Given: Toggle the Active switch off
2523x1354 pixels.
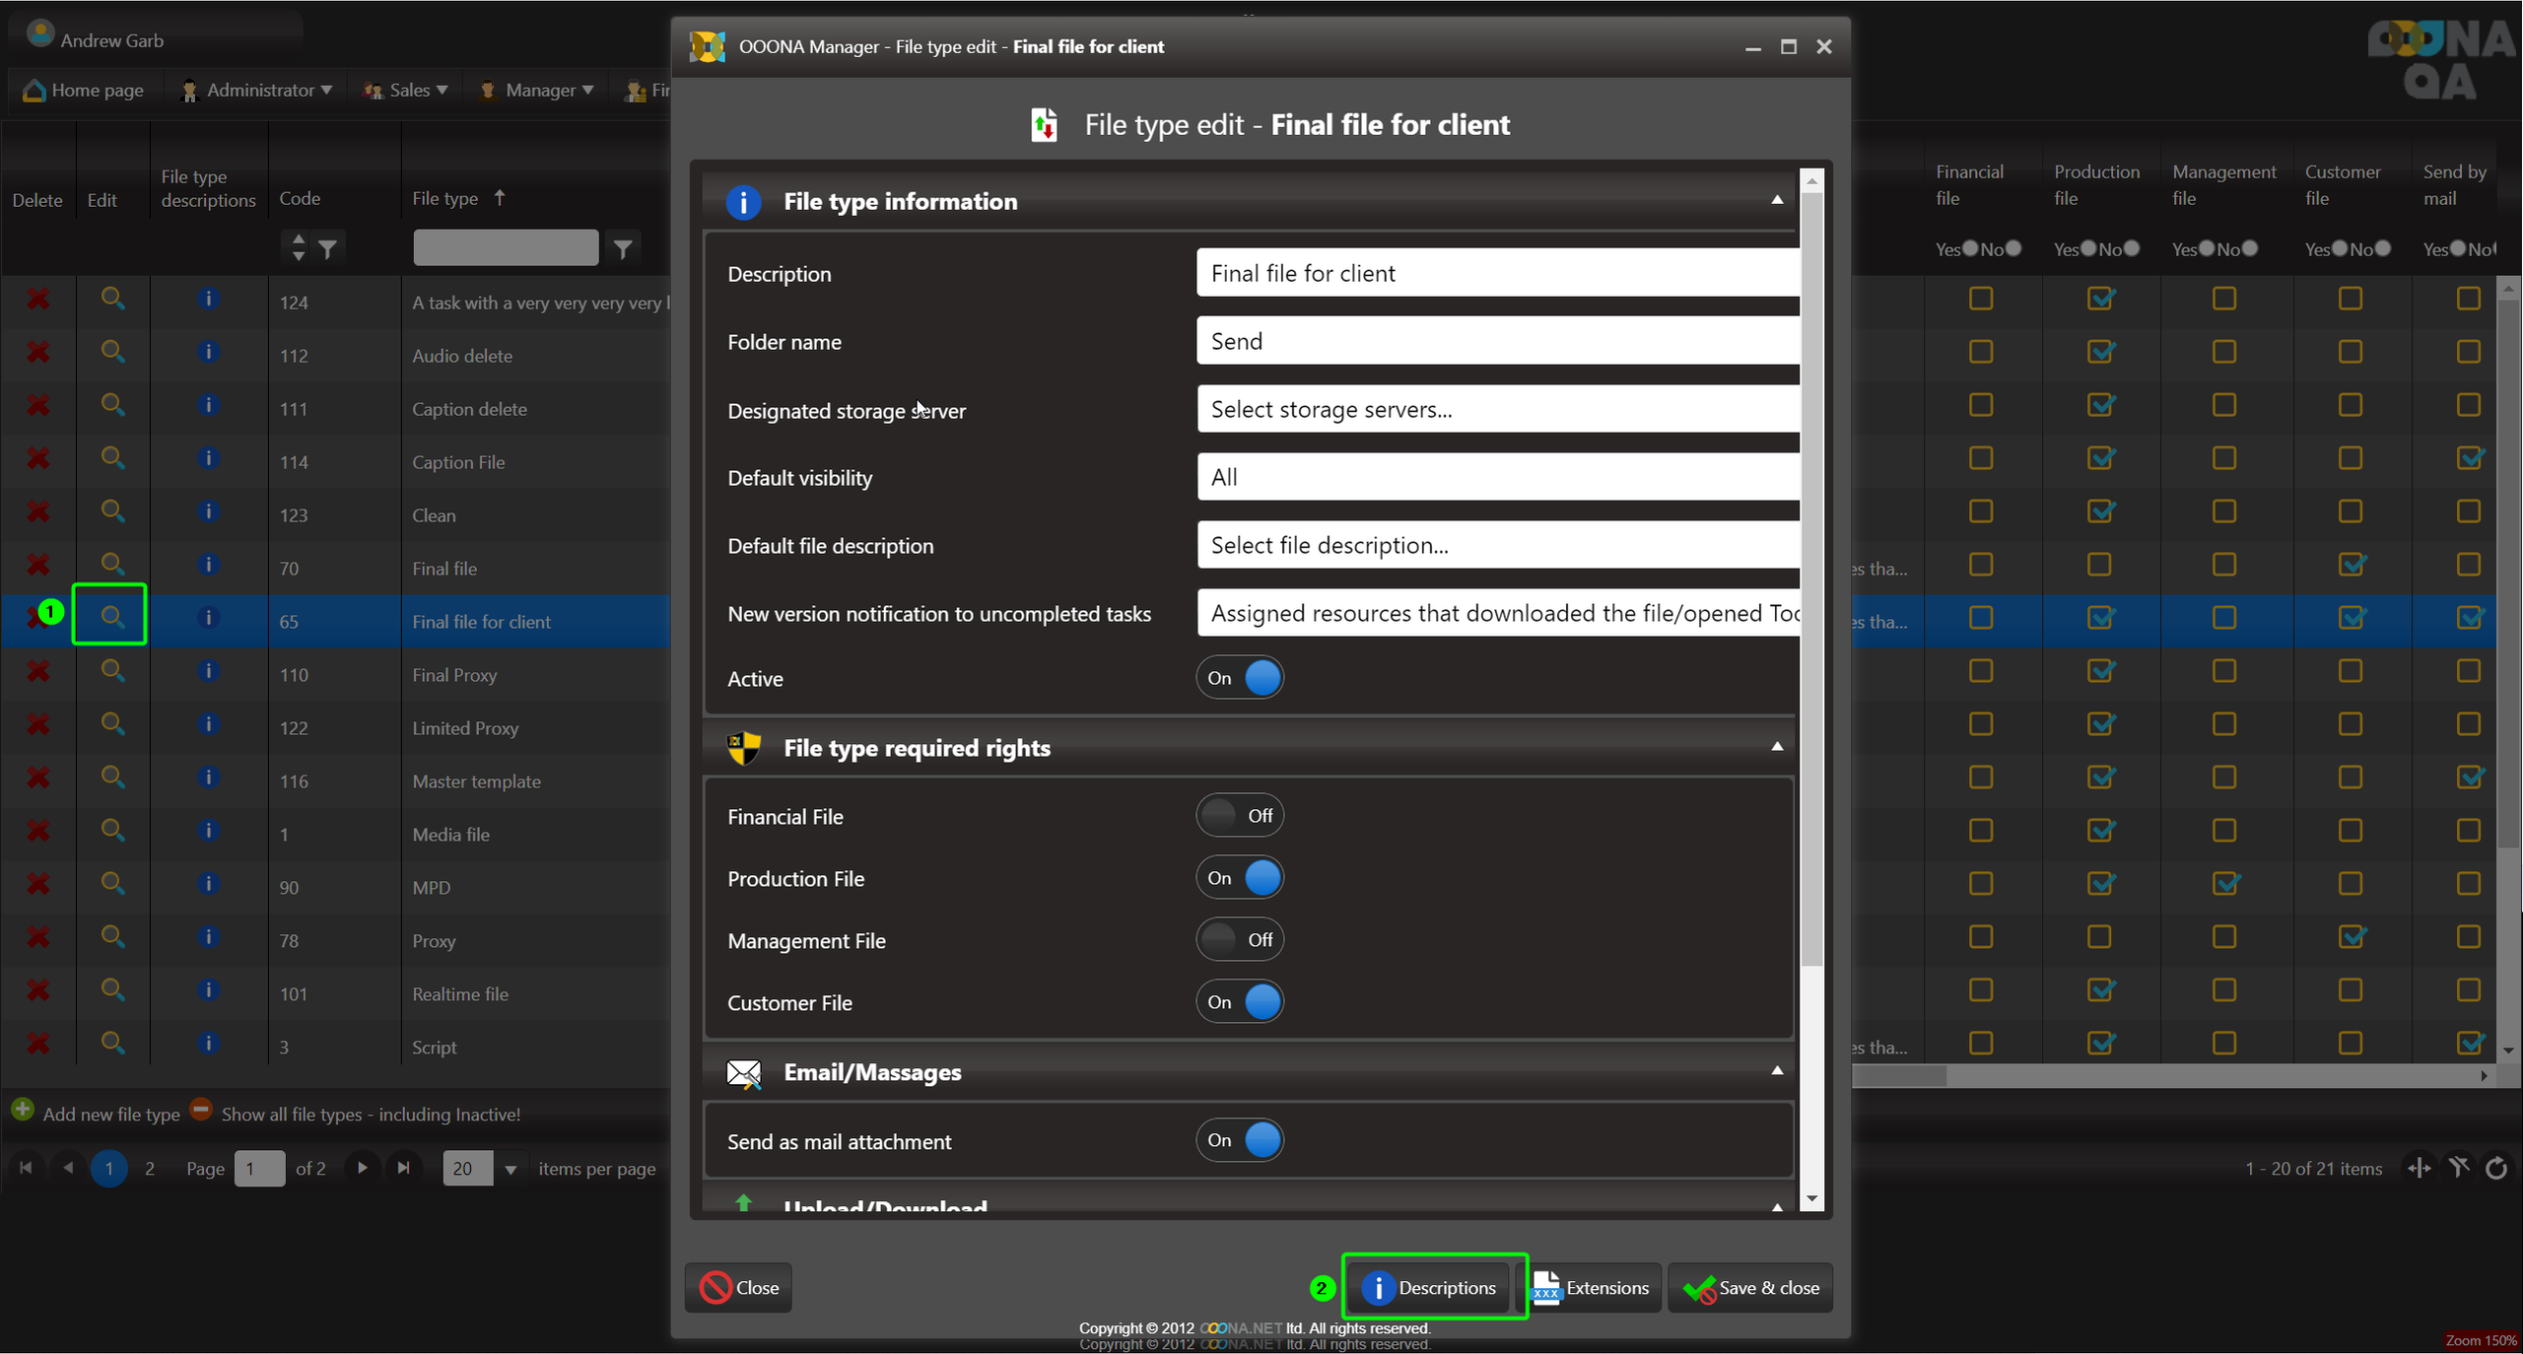Looking at the screenshot, I should click(x=1240, y=678).
